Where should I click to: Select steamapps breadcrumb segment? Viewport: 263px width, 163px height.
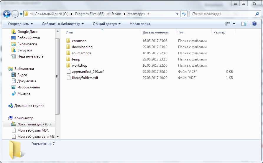(x=136, y=14)
